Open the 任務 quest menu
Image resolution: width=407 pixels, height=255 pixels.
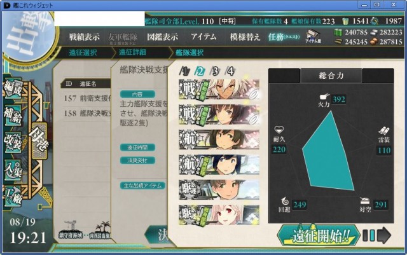284,37
